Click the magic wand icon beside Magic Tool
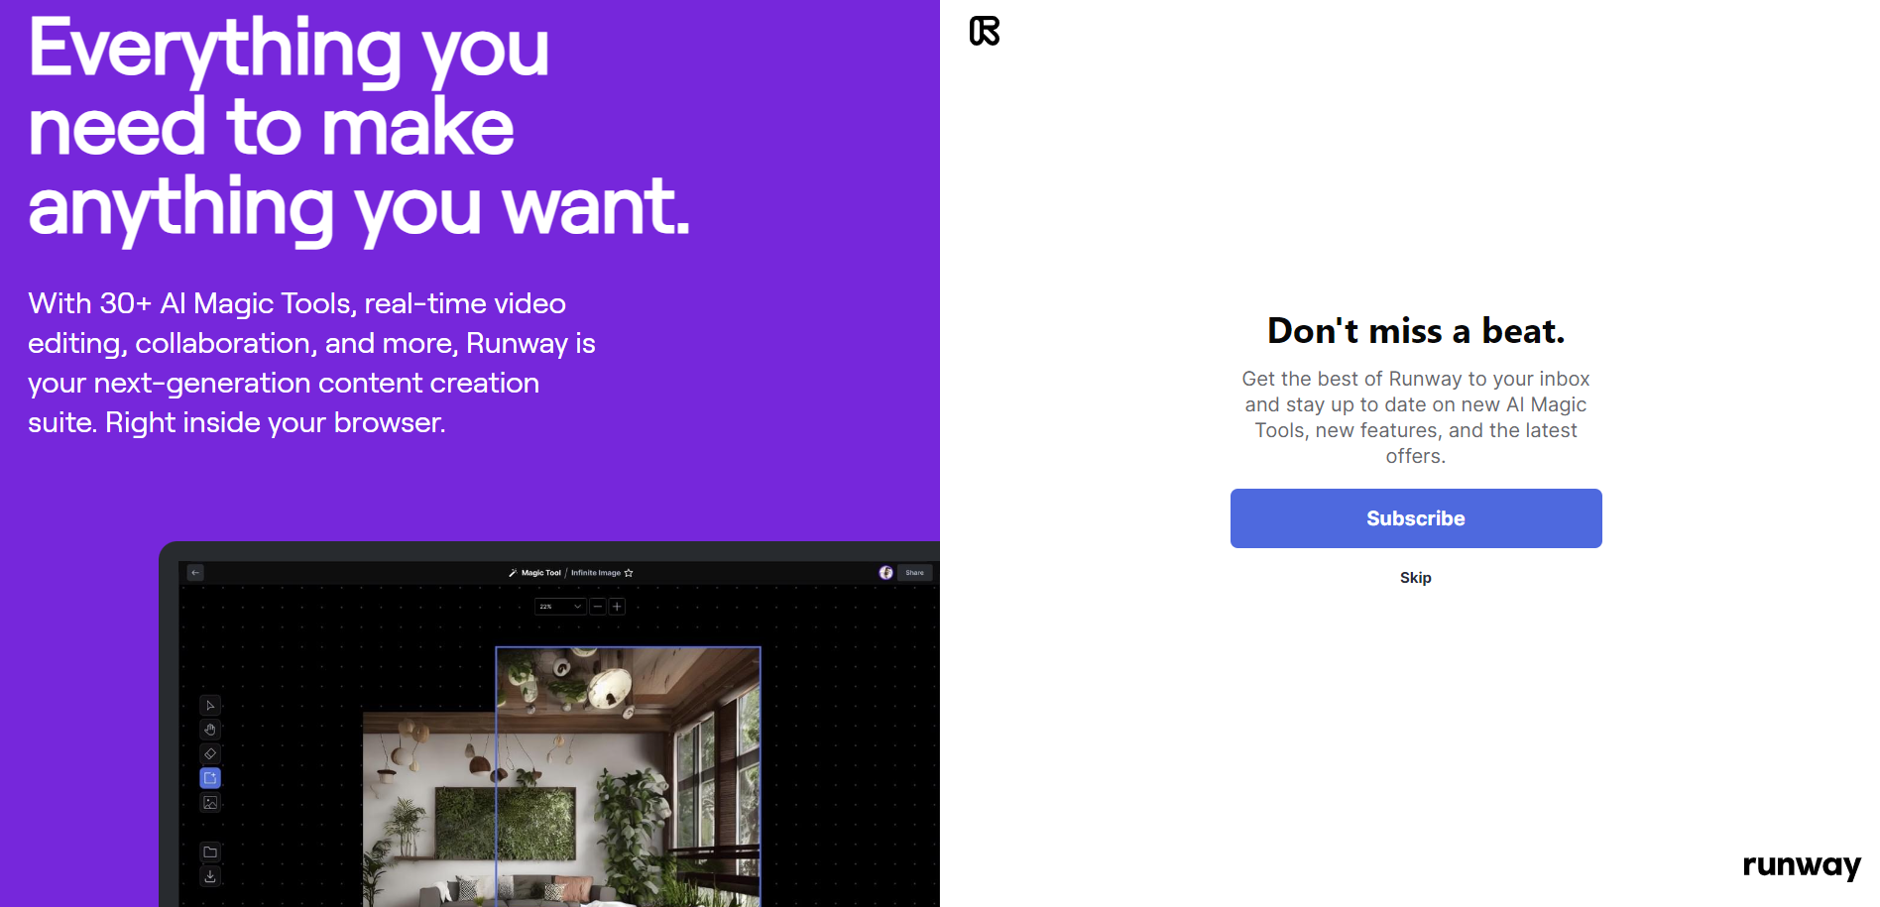This screenshot has height=907, width=1880. [513, 573]
